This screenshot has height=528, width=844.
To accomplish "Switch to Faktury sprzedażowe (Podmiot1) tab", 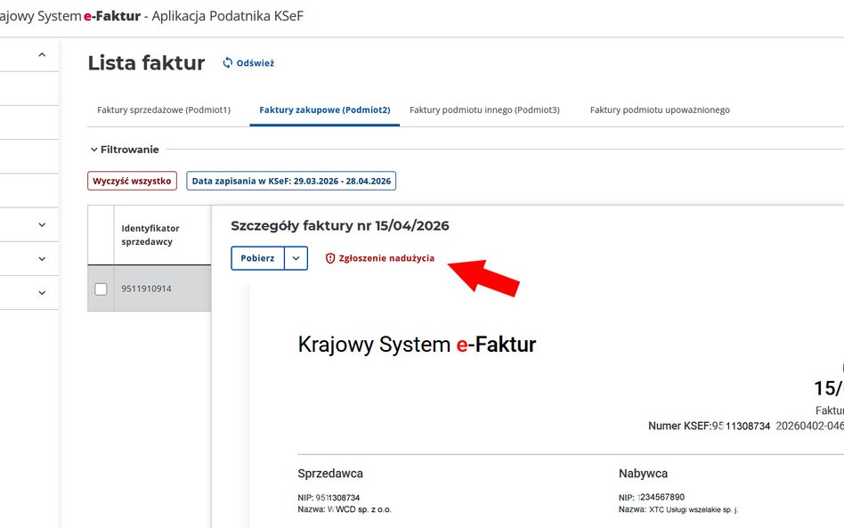I will point(164,109).
